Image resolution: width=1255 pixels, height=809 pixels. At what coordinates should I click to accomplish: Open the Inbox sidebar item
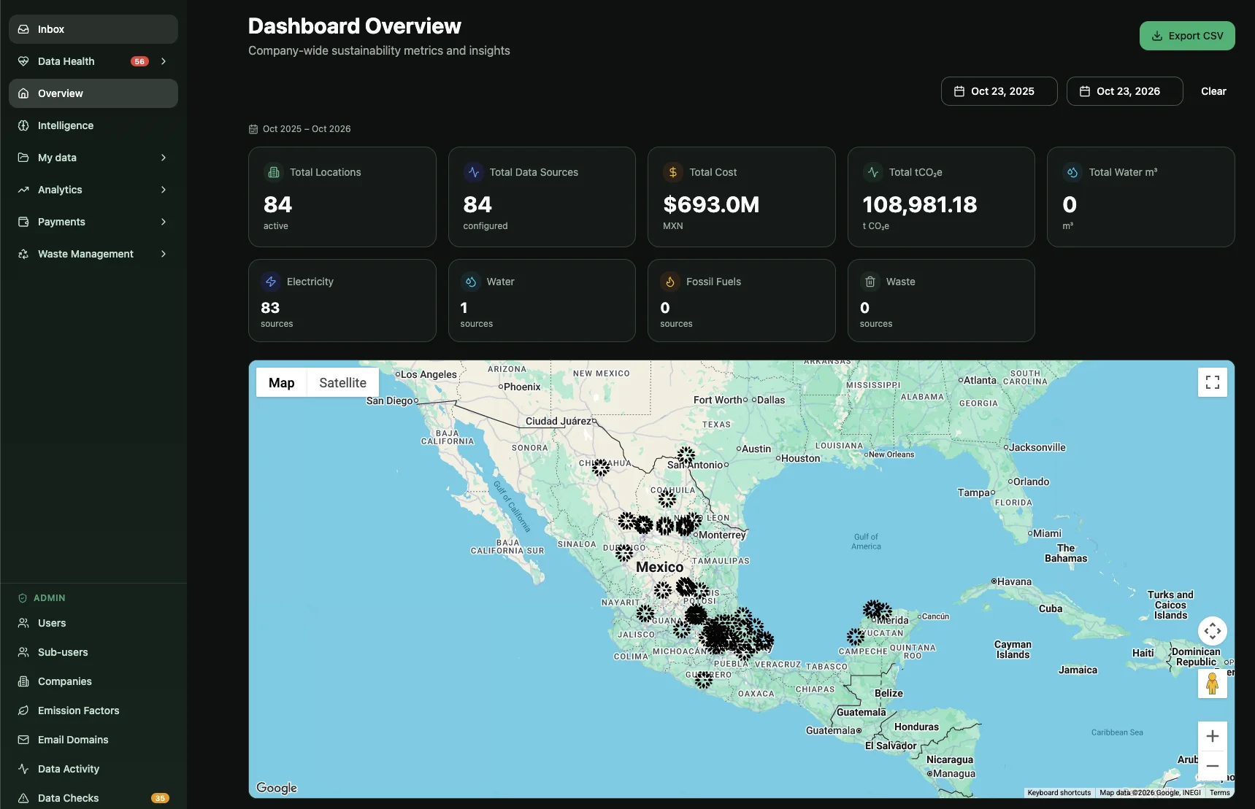(93, 29)
